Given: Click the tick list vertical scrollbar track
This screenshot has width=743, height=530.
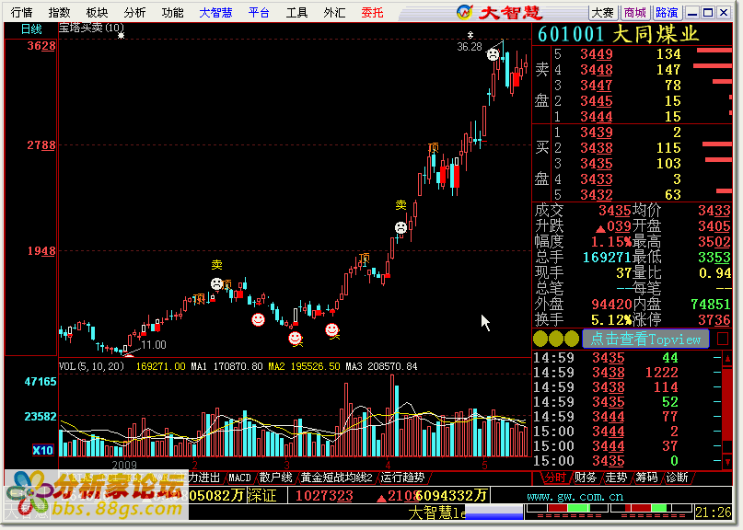Looking at the screenshot, I should 728,409.
